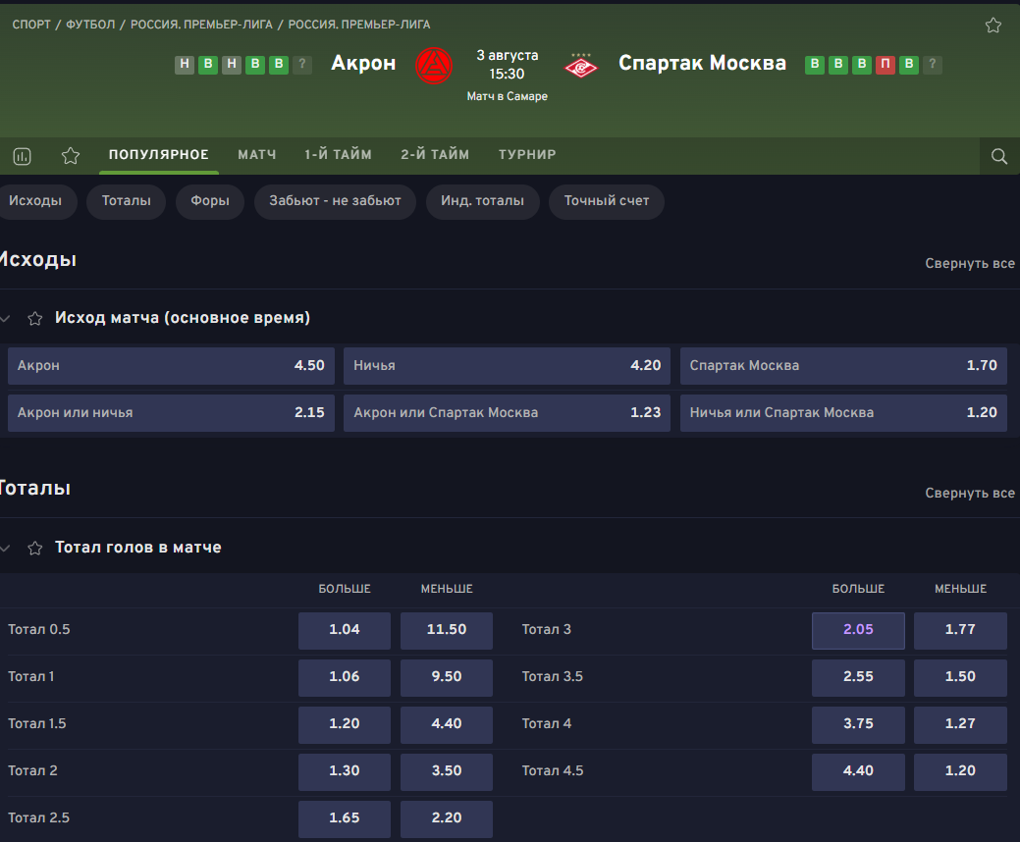Screen dimensions: 1020x842
Task: Open the statistics icon in the tab bar
Action: point(23,156)
